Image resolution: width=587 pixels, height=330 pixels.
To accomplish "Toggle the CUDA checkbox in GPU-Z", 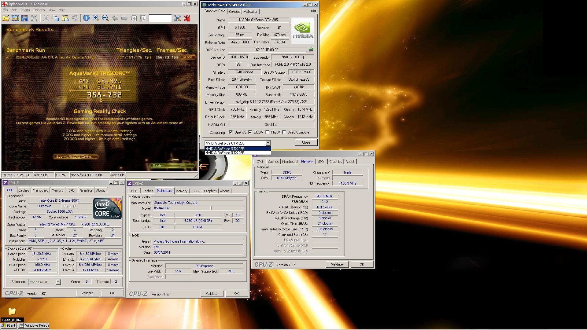I will [x=250, y=132].
